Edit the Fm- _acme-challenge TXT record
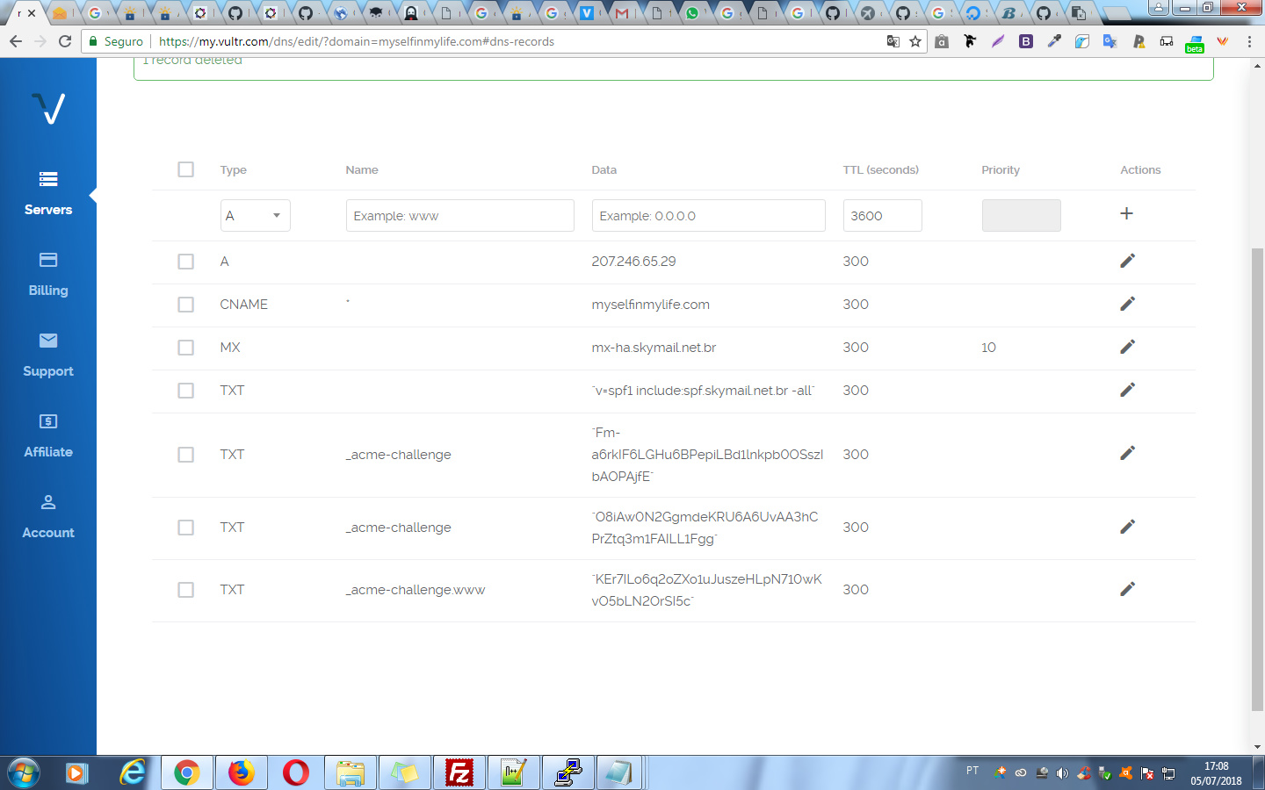1265x790 pixels. (x=1127, y=453)
